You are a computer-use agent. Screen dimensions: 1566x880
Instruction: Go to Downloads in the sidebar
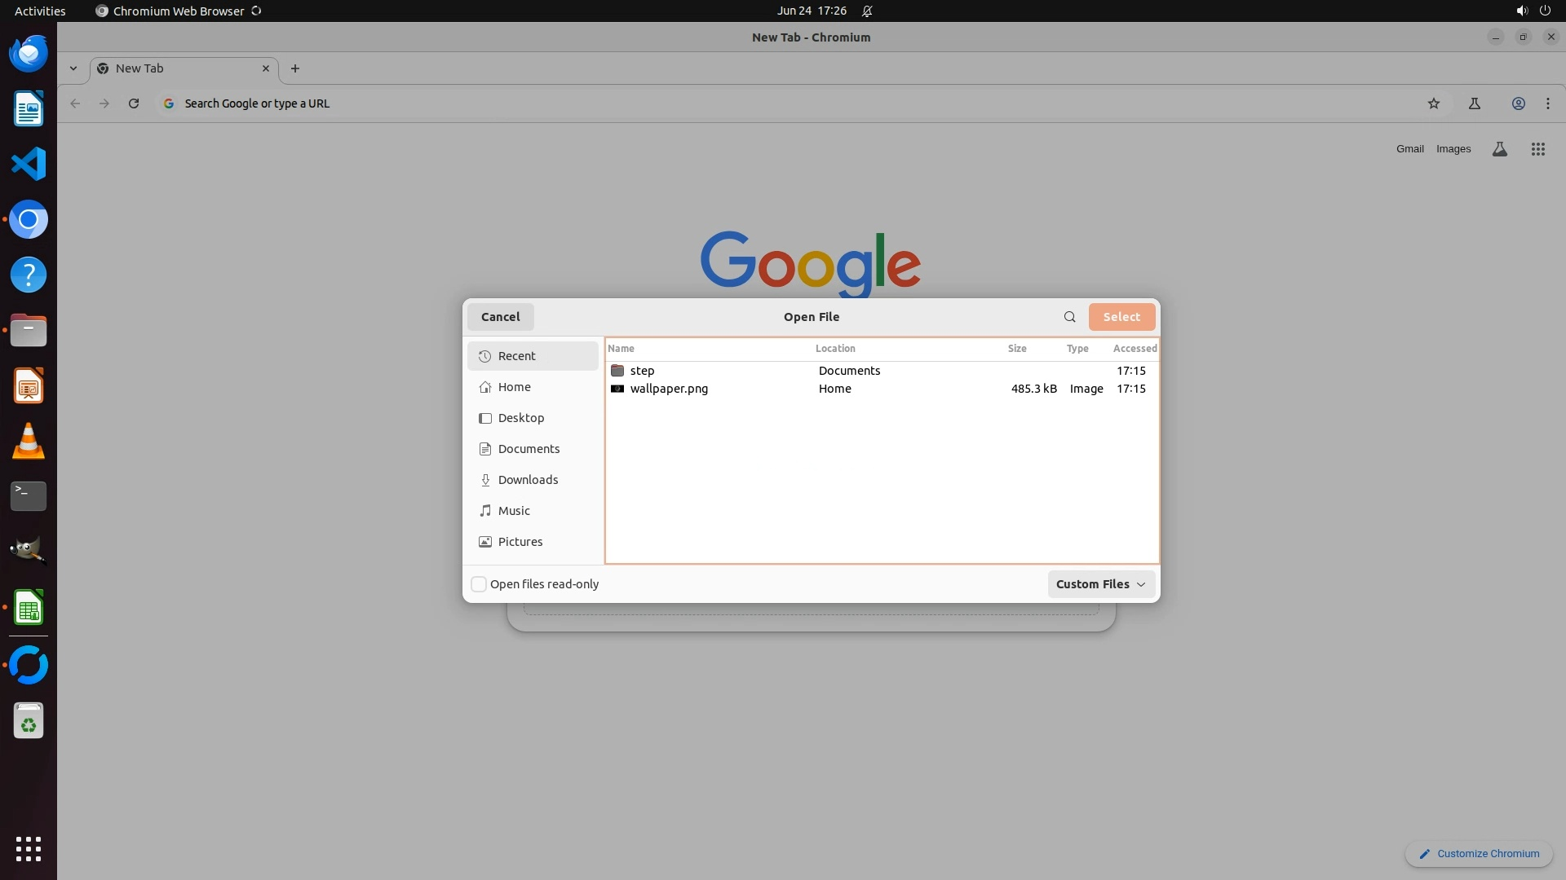(x=528, y=480)
